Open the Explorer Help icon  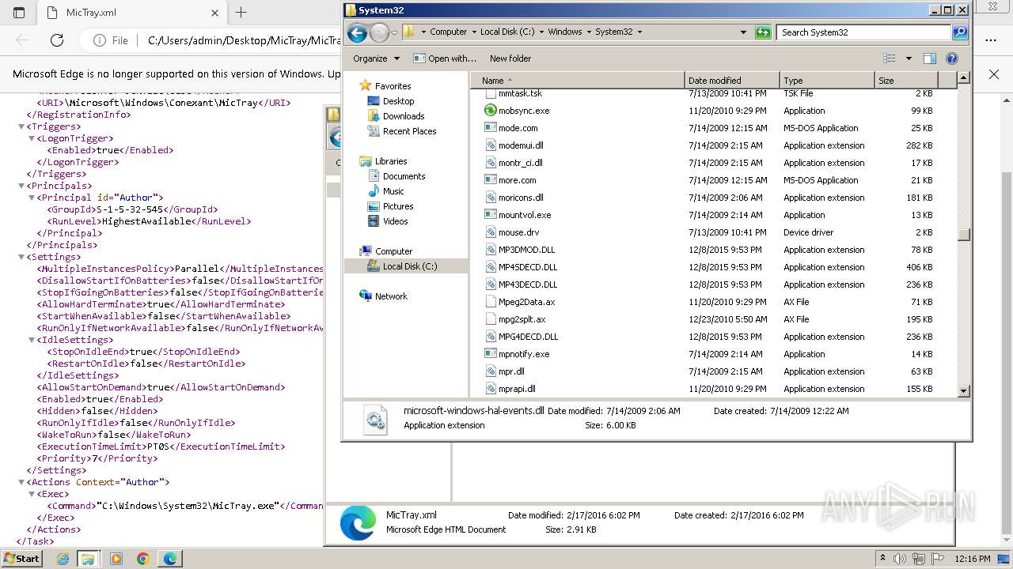tap(952, 58)
